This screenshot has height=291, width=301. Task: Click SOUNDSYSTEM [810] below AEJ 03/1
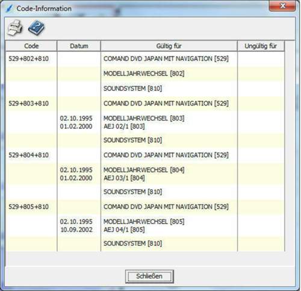pyautogui.click(x=132, y=192)
